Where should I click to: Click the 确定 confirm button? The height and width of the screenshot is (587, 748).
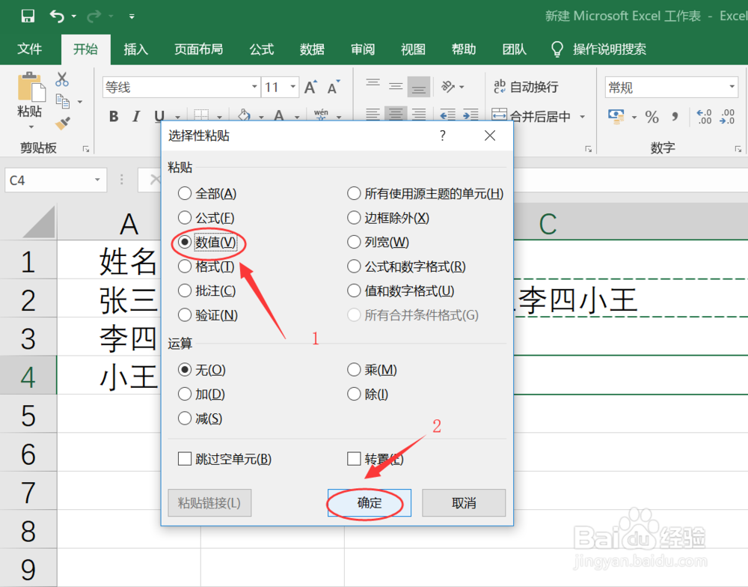coord(369,502)
